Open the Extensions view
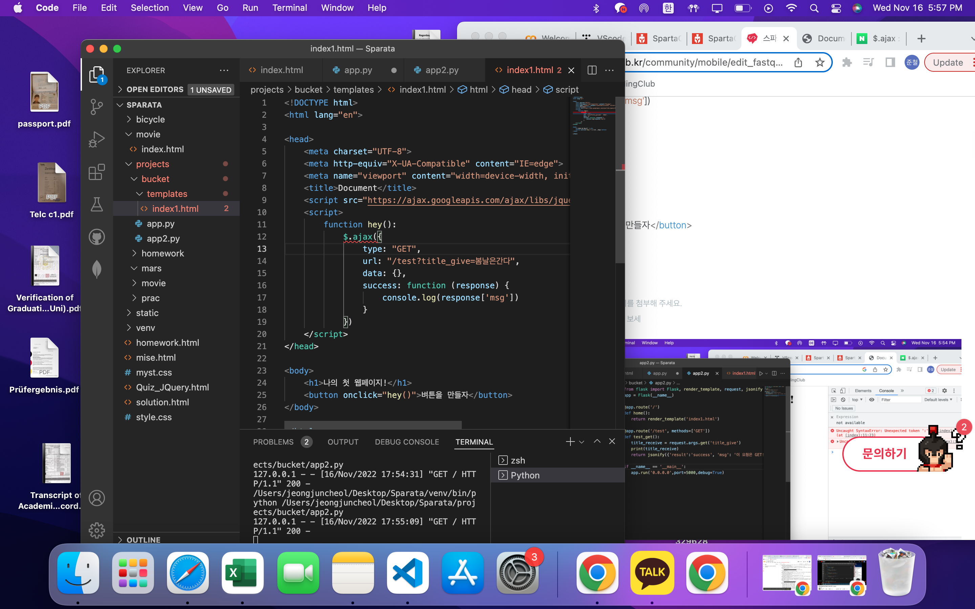Screen dimensions: 975x609 [x=97, y=172]
